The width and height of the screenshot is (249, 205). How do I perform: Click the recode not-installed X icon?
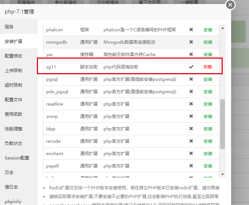191,141
